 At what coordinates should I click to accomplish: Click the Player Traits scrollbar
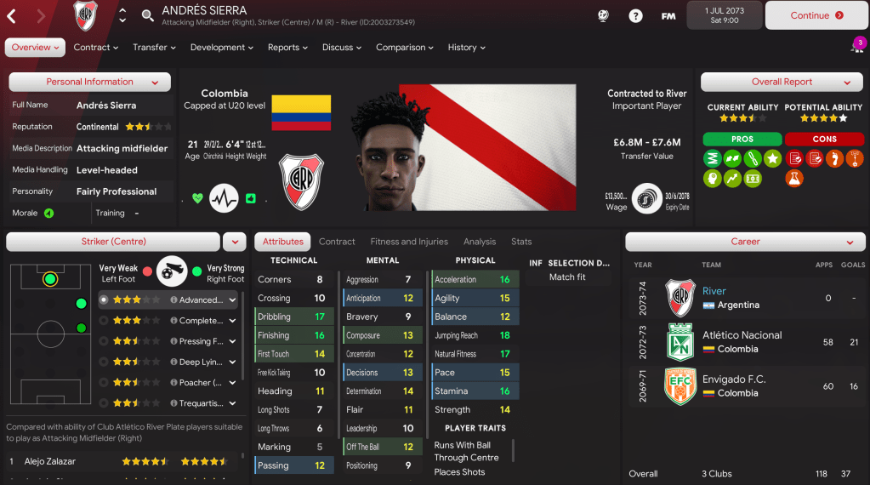pos(513,451)
